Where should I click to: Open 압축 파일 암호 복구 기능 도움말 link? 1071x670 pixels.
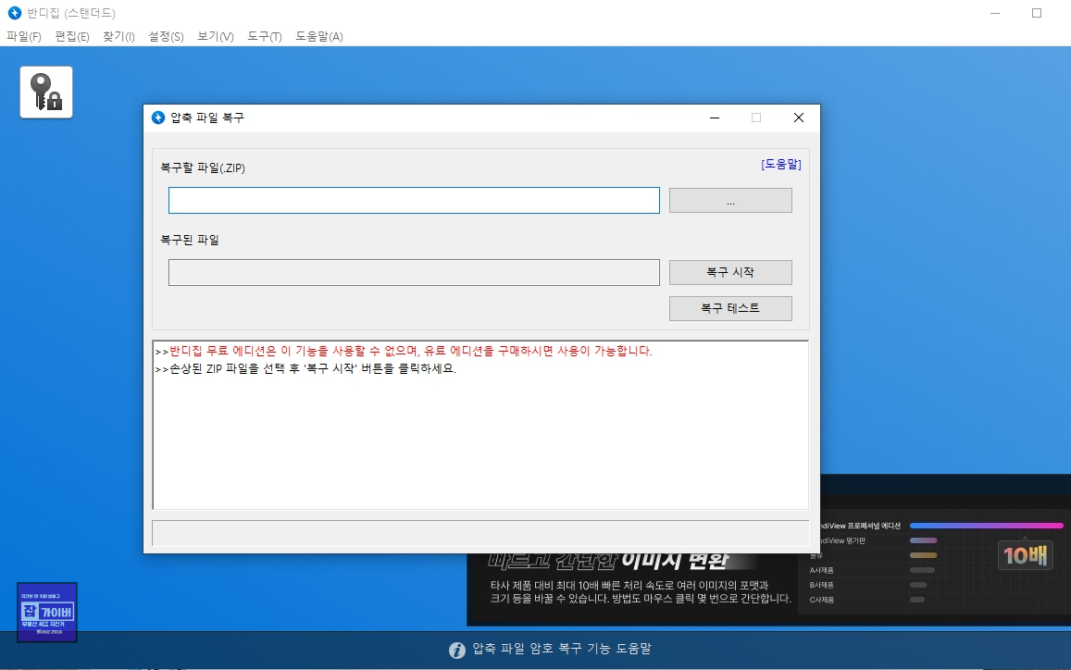pos(562,649)
